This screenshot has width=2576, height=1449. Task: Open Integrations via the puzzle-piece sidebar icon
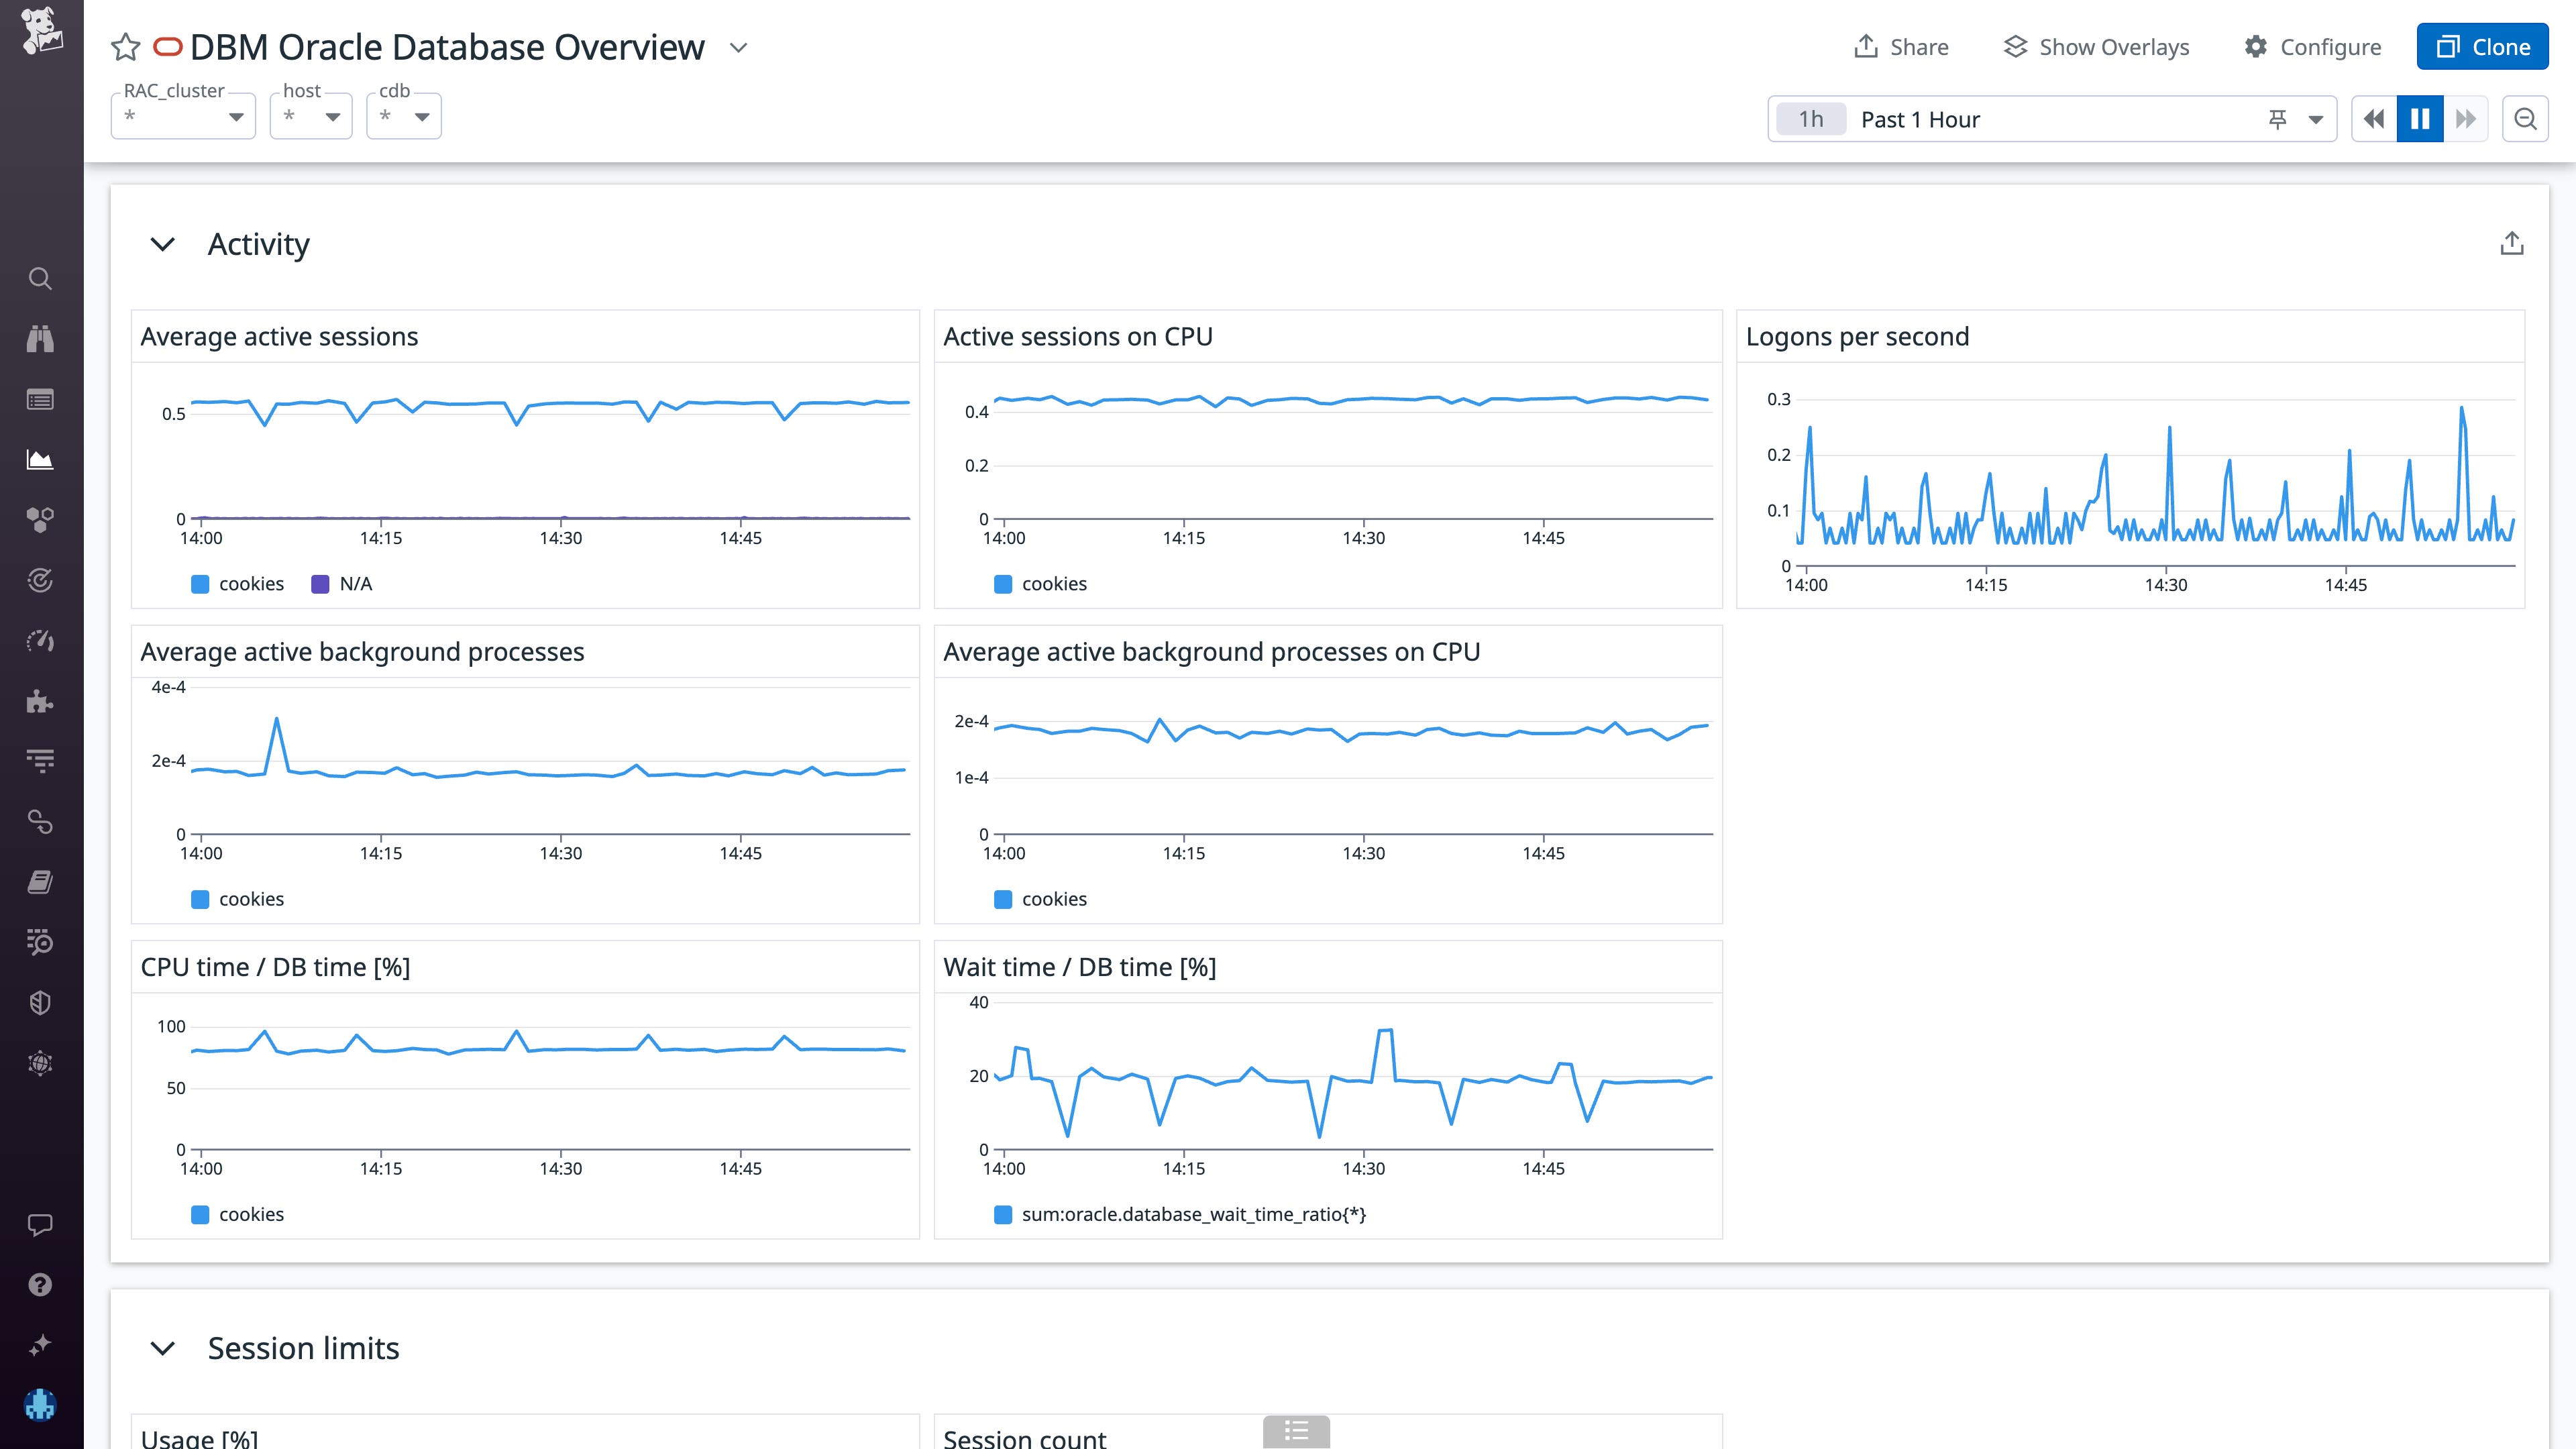click(x=40, y=701)
